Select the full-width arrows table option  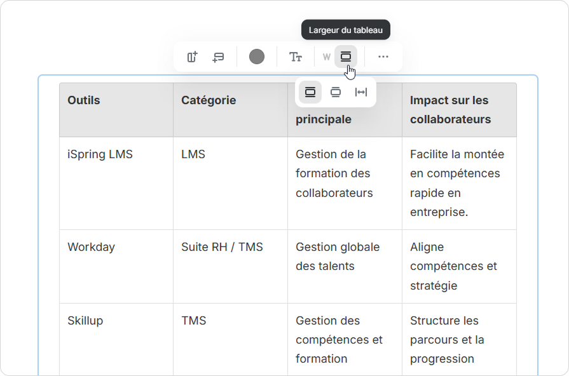click(x=361, y=92)
